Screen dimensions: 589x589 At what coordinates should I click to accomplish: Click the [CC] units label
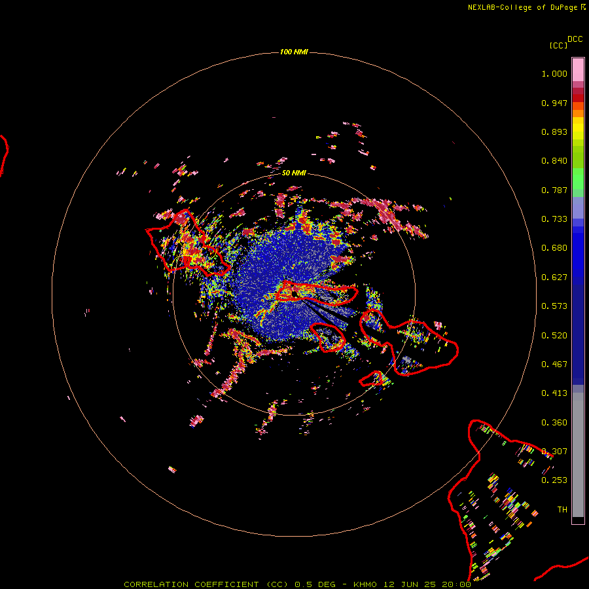coord(558,45)
